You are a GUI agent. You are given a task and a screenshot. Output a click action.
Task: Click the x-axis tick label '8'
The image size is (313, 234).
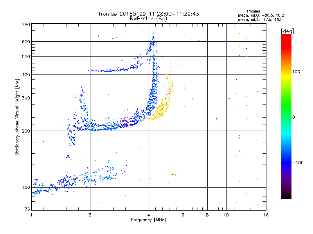(207, 215)
